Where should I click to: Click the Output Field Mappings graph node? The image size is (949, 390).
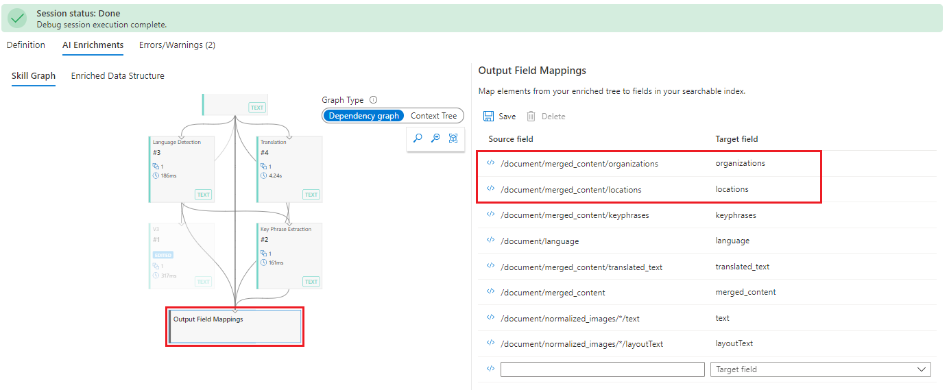pyautogui.click(x=235, y=326)
